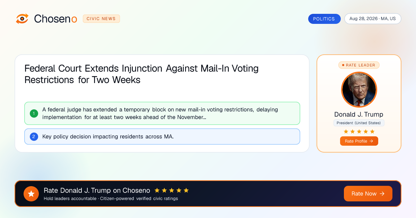Screen dimensions: 416x218
Task: Click the Donald J. Trump profile photo
Action: 359,90
